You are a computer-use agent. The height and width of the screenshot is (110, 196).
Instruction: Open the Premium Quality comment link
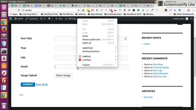(x=161, y=68)
